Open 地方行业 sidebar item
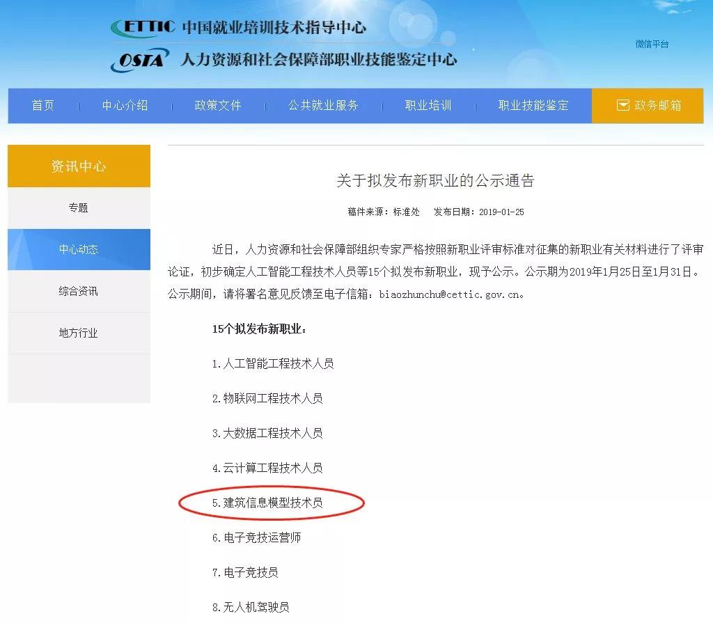Screen dimensions: 713x623 pos(79,333)
